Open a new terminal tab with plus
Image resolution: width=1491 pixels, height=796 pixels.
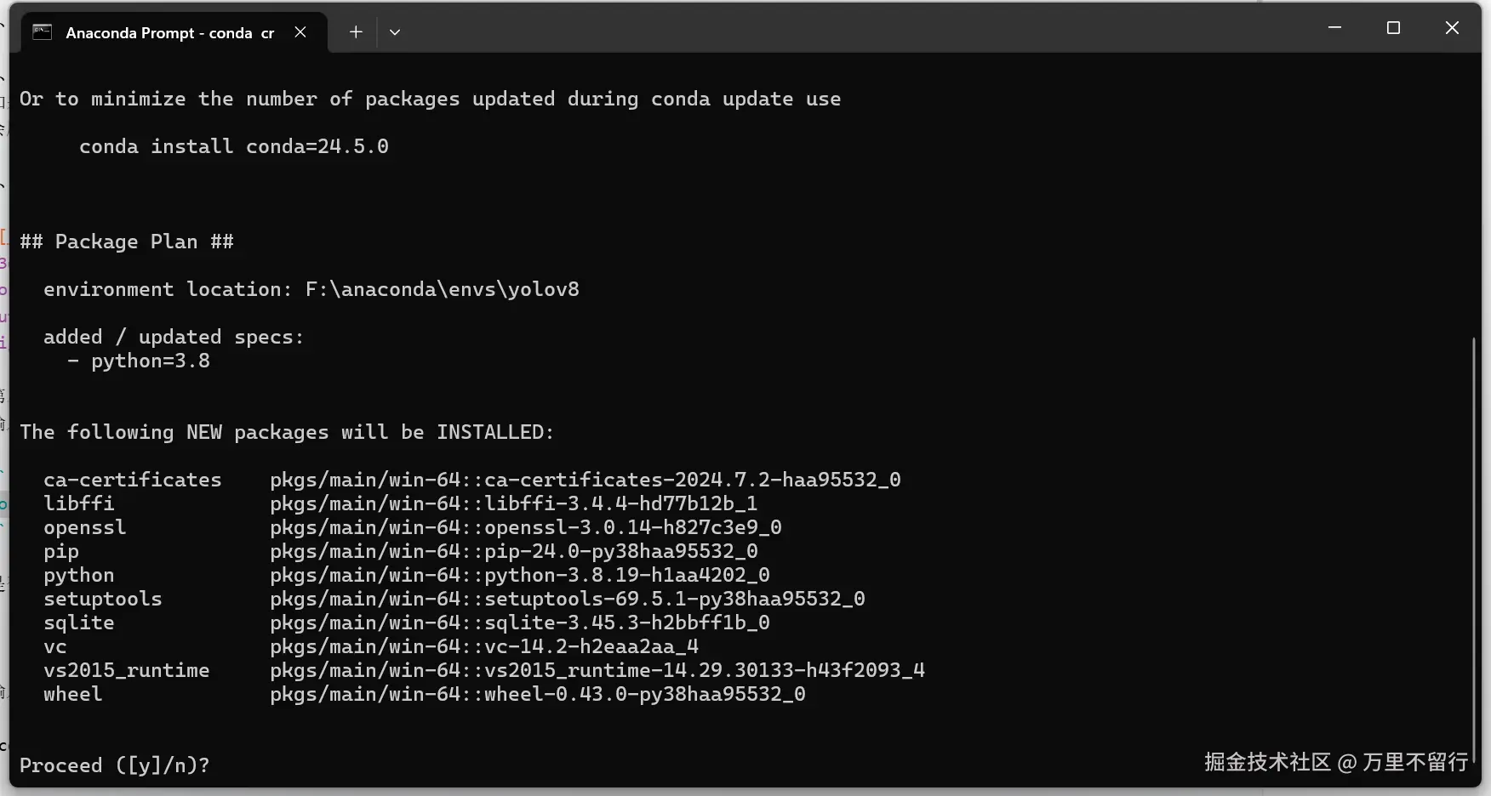point(356,32)
